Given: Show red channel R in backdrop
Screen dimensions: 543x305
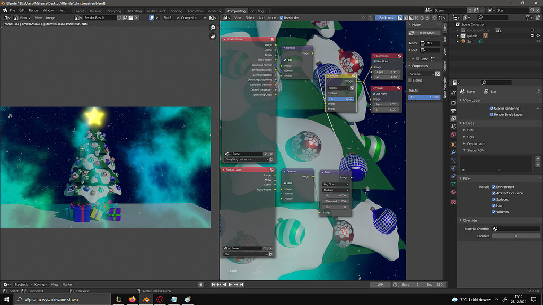Looking at the screenshot, I should coord(416,17).
